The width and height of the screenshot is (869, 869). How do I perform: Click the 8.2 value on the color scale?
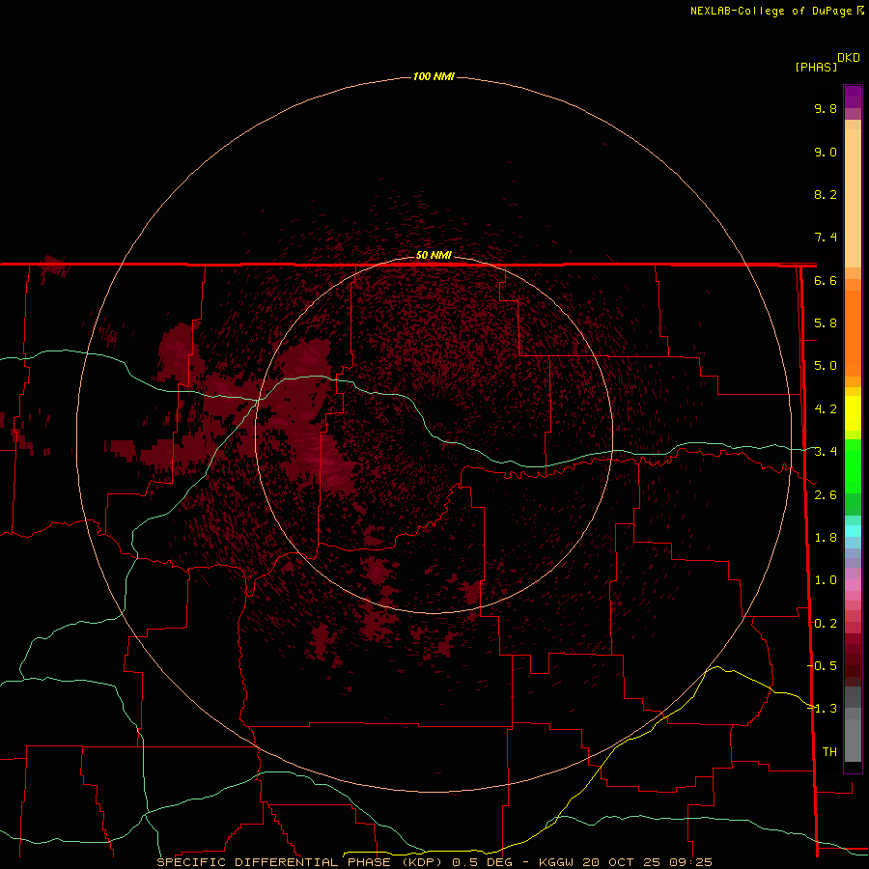(x=826, y=194)
